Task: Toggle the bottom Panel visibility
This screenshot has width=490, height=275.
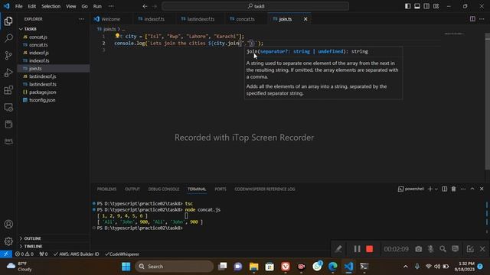Action: pyautogui.click(x=416, y=6)
